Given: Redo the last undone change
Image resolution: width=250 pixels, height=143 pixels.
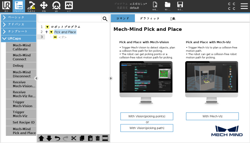Looking at the screenshot, I should [x=66, y=138].
